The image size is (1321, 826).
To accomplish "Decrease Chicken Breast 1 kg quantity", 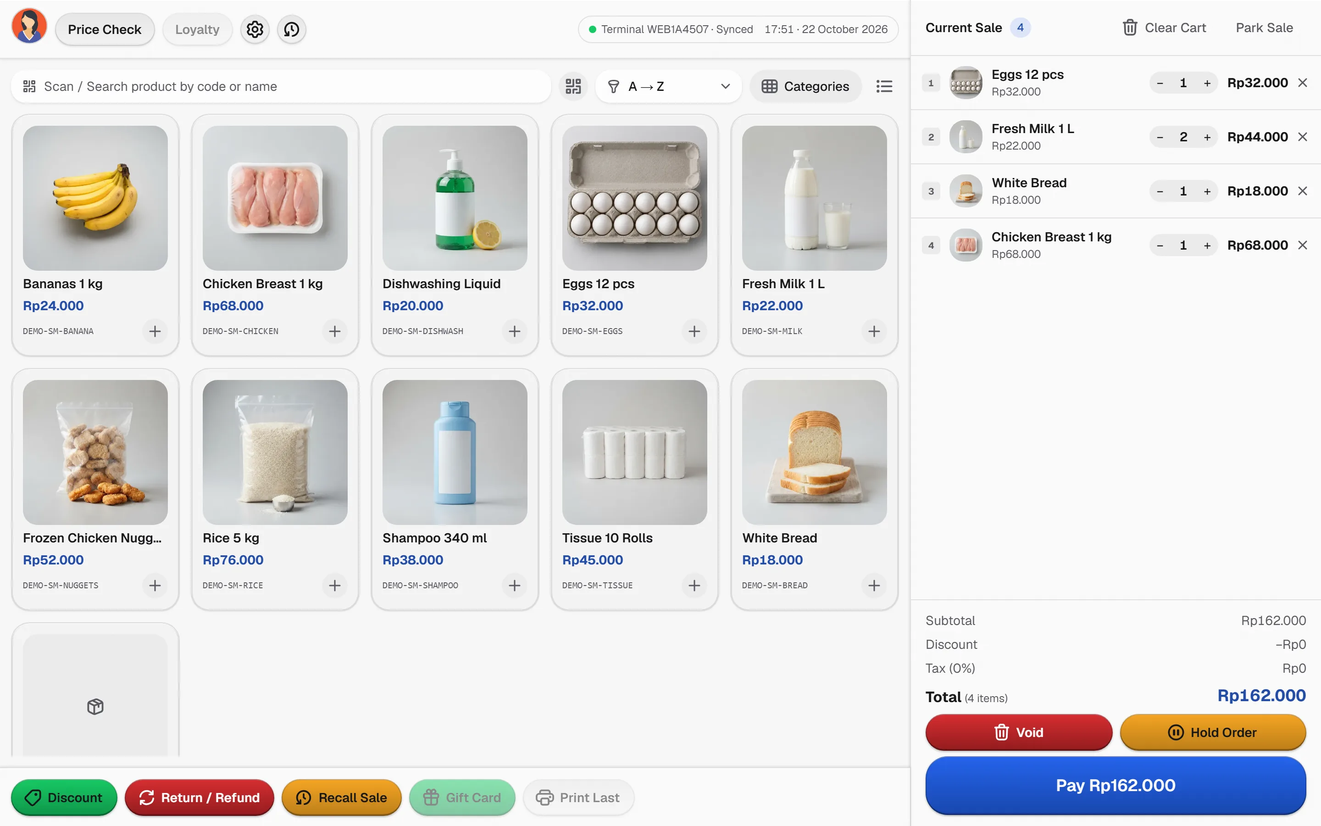I will point(1160,246).
